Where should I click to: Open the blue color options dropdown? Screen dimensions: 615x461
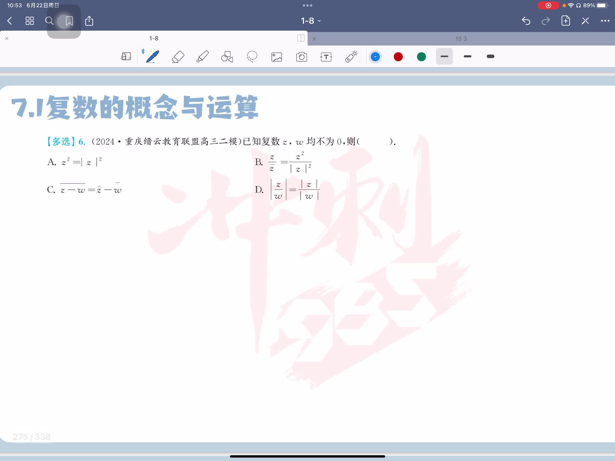coord(375,57)
